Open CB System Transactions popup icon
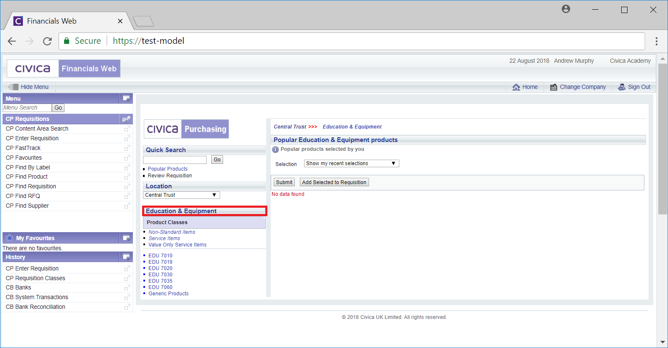668x348 pixels. point(127,297)
